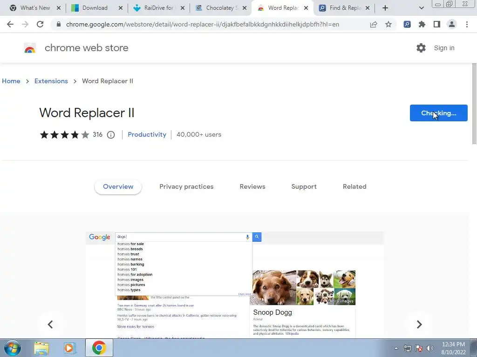This screenshot has height=357, width=477.
Task: Open the Reviews tab
Action: point(252,187)
